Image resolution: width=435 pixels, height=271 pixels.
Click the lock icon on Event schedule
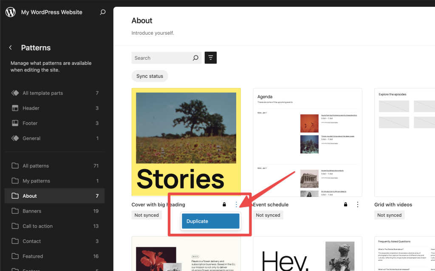pos(345,204)
